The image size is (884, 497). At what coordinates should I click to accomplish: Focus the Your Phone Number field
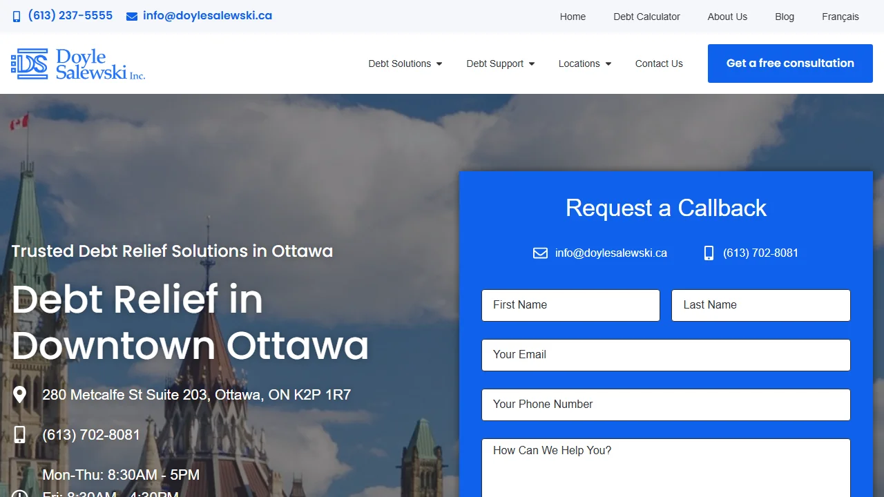point(666,405)
